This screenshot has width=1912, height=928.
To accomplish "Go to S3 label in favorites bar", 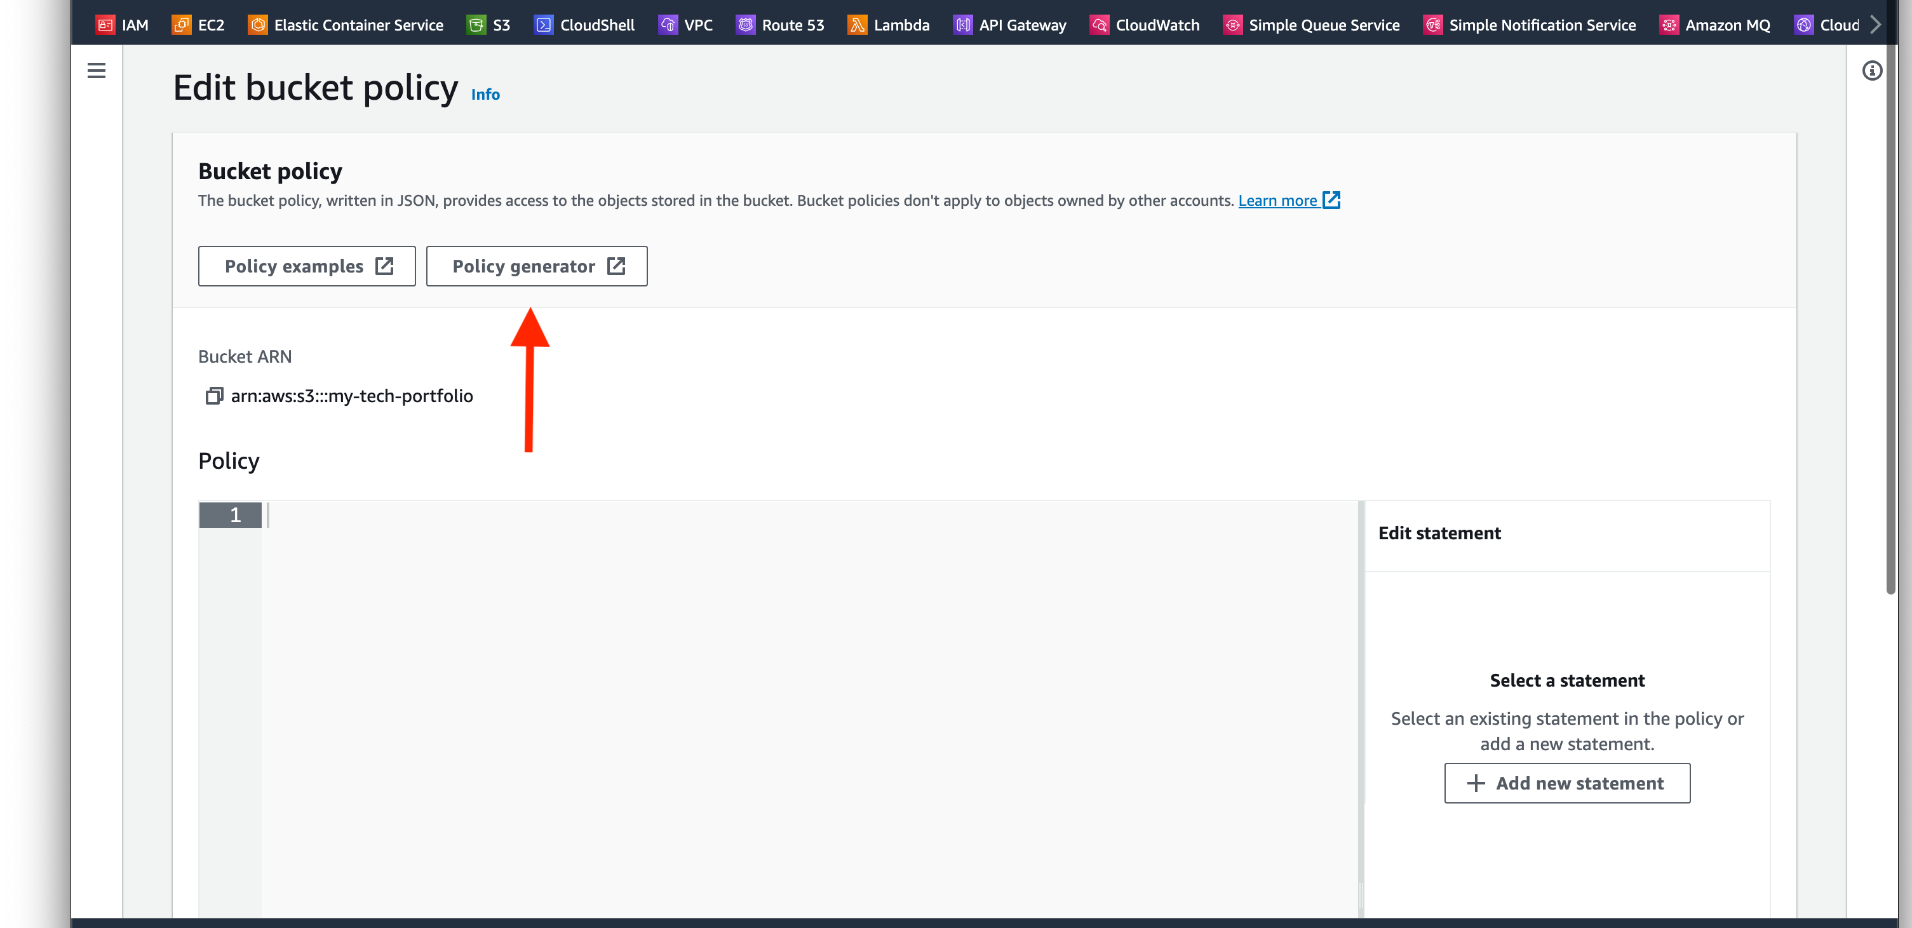I will 502,25.
